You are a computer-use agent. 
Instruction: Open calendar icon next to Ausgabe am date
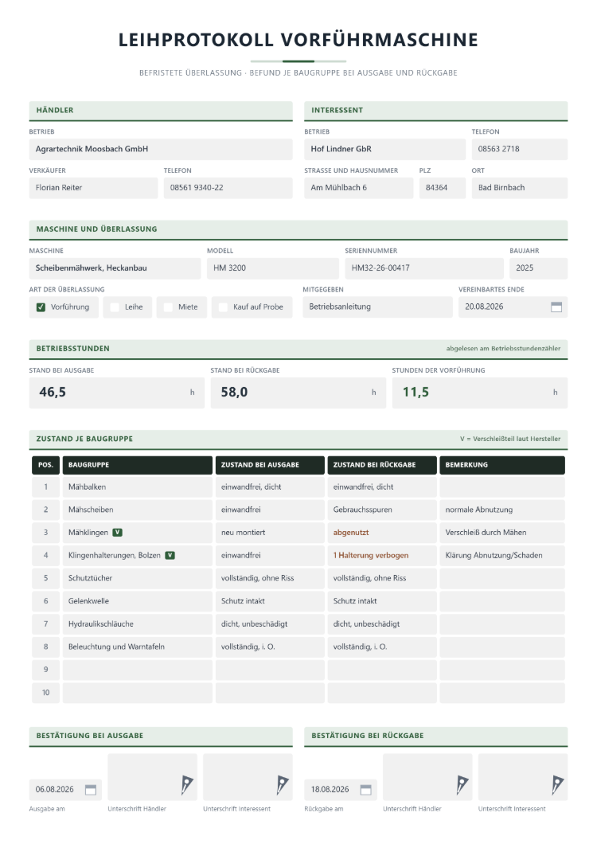(91, 790)
